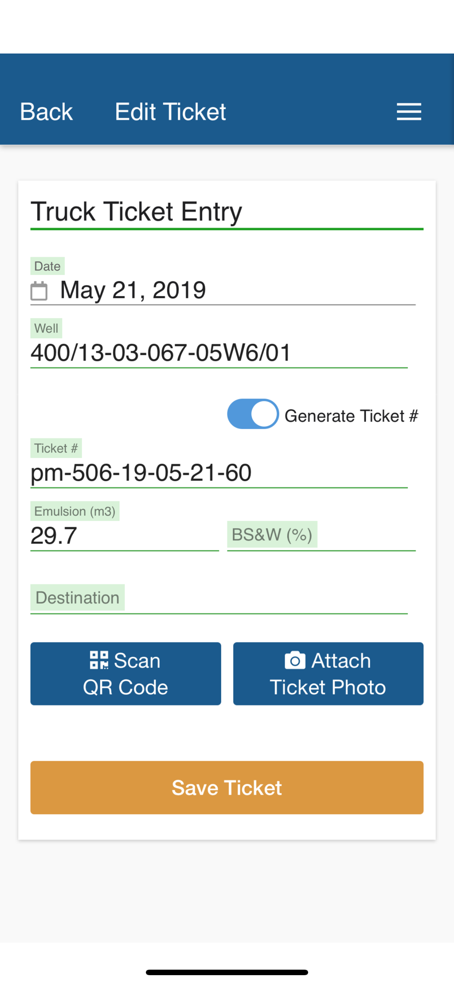The image size is (454, 984).
Task: Save the ticket with the orange button
Action: click(x=227, y=787)
